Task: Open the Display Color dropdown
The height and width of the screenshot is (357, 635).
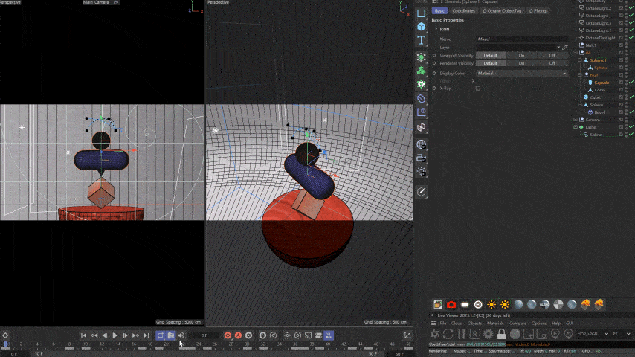Action: [x=522, y=74]
